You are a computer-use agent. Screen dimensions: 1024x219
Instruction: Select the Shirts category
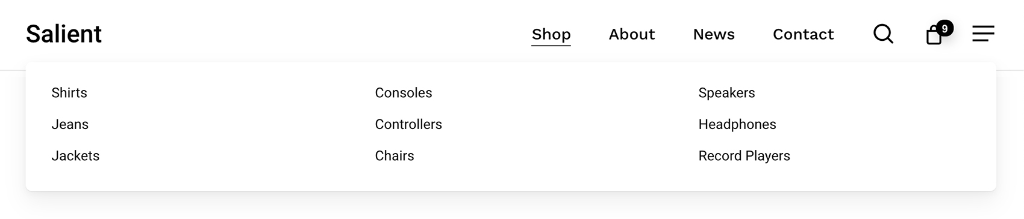coord(69,92)
